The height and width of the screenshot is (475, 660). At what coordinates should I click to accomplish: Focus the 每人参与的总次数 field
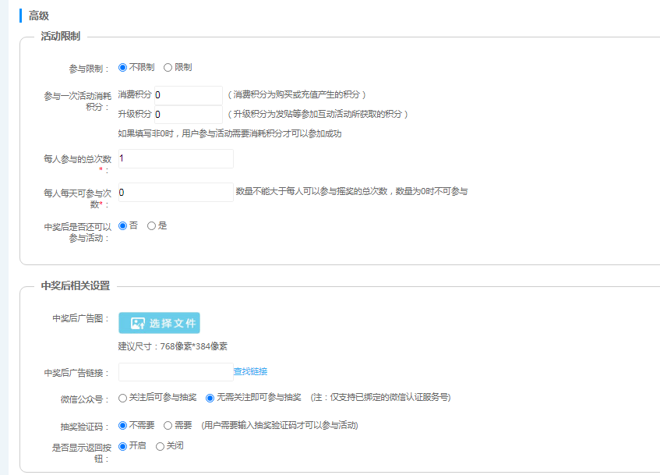pos(175,158)
